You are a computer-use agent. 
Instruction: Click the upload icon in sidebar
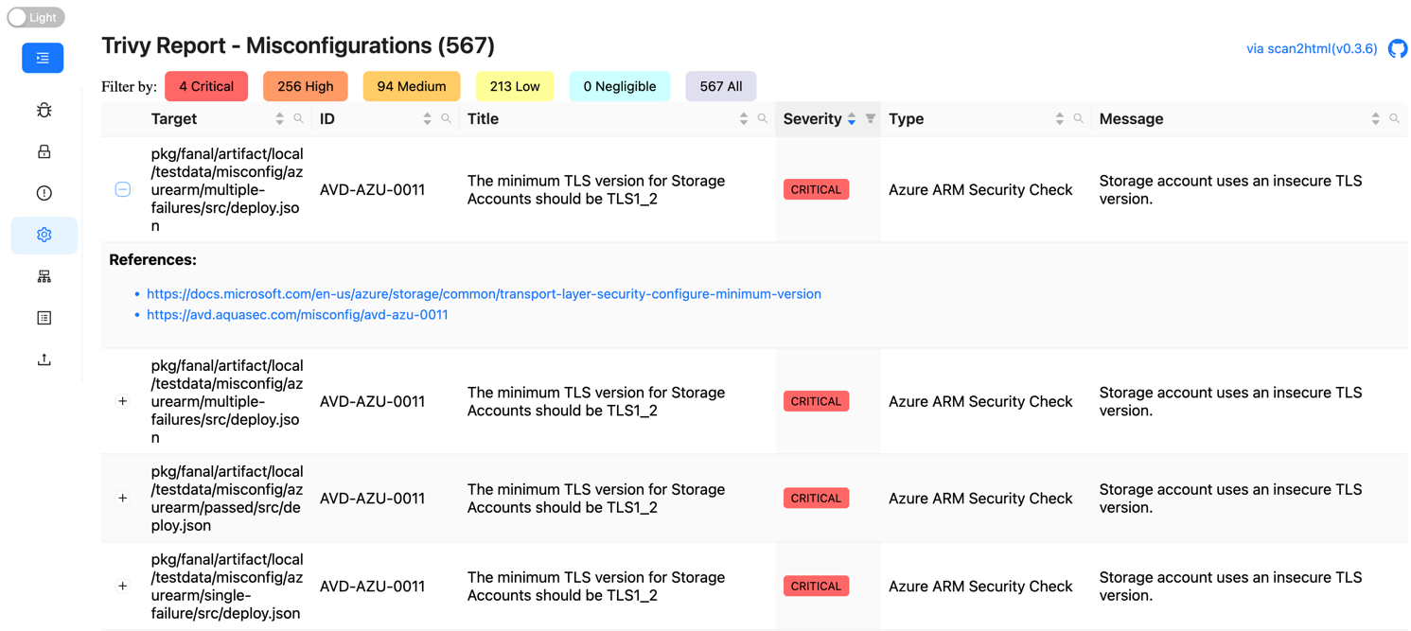[44, 359]
